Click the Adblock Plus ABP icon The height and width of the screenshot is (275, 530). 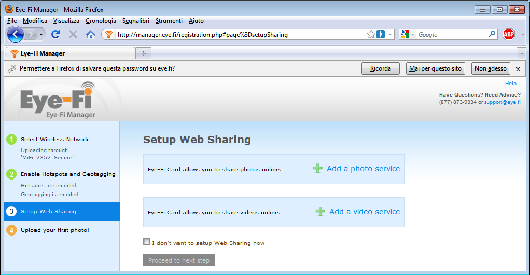coord(508,34)
